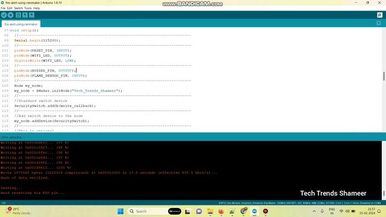The height and width of the screenshot is (217, 386).
Task: Click the Wi-Fi tray icon
Action: coord(341,211)
